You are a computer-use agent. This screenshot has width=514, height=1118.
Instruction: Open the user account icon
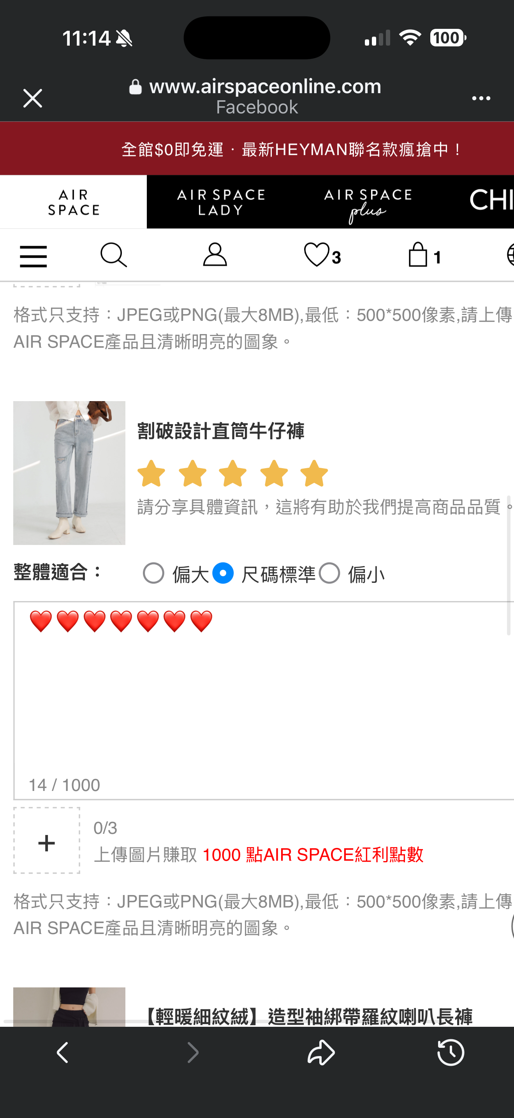click(x=215, y=255)
